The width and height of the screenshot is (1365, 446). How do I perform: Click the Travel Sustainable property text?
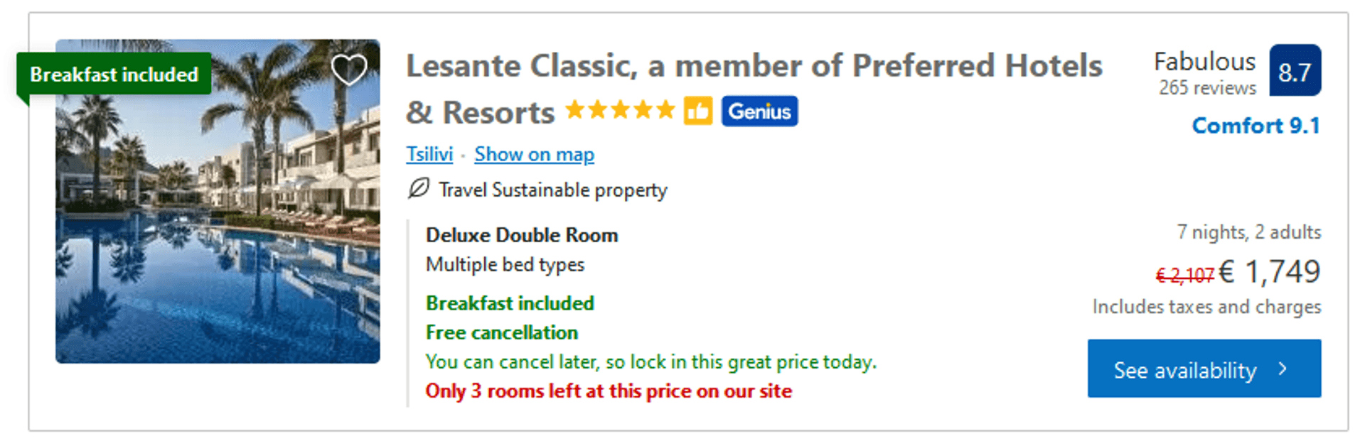[x=552, y=190]
